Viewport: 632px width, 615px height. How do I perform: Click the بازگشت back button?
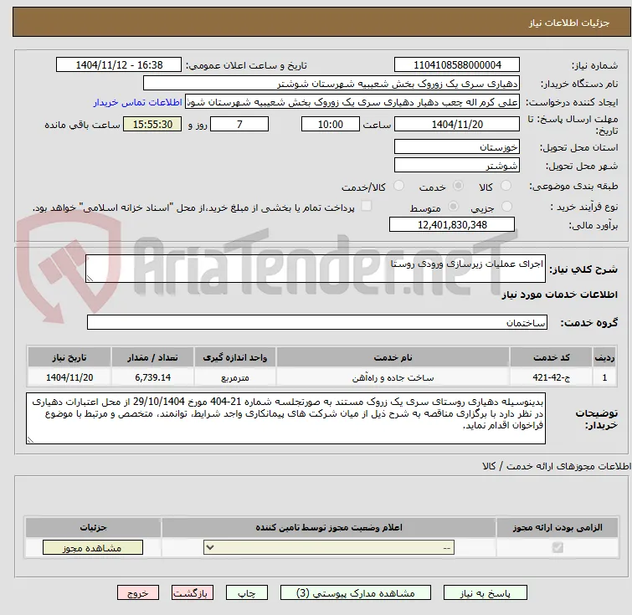[193, 593]
